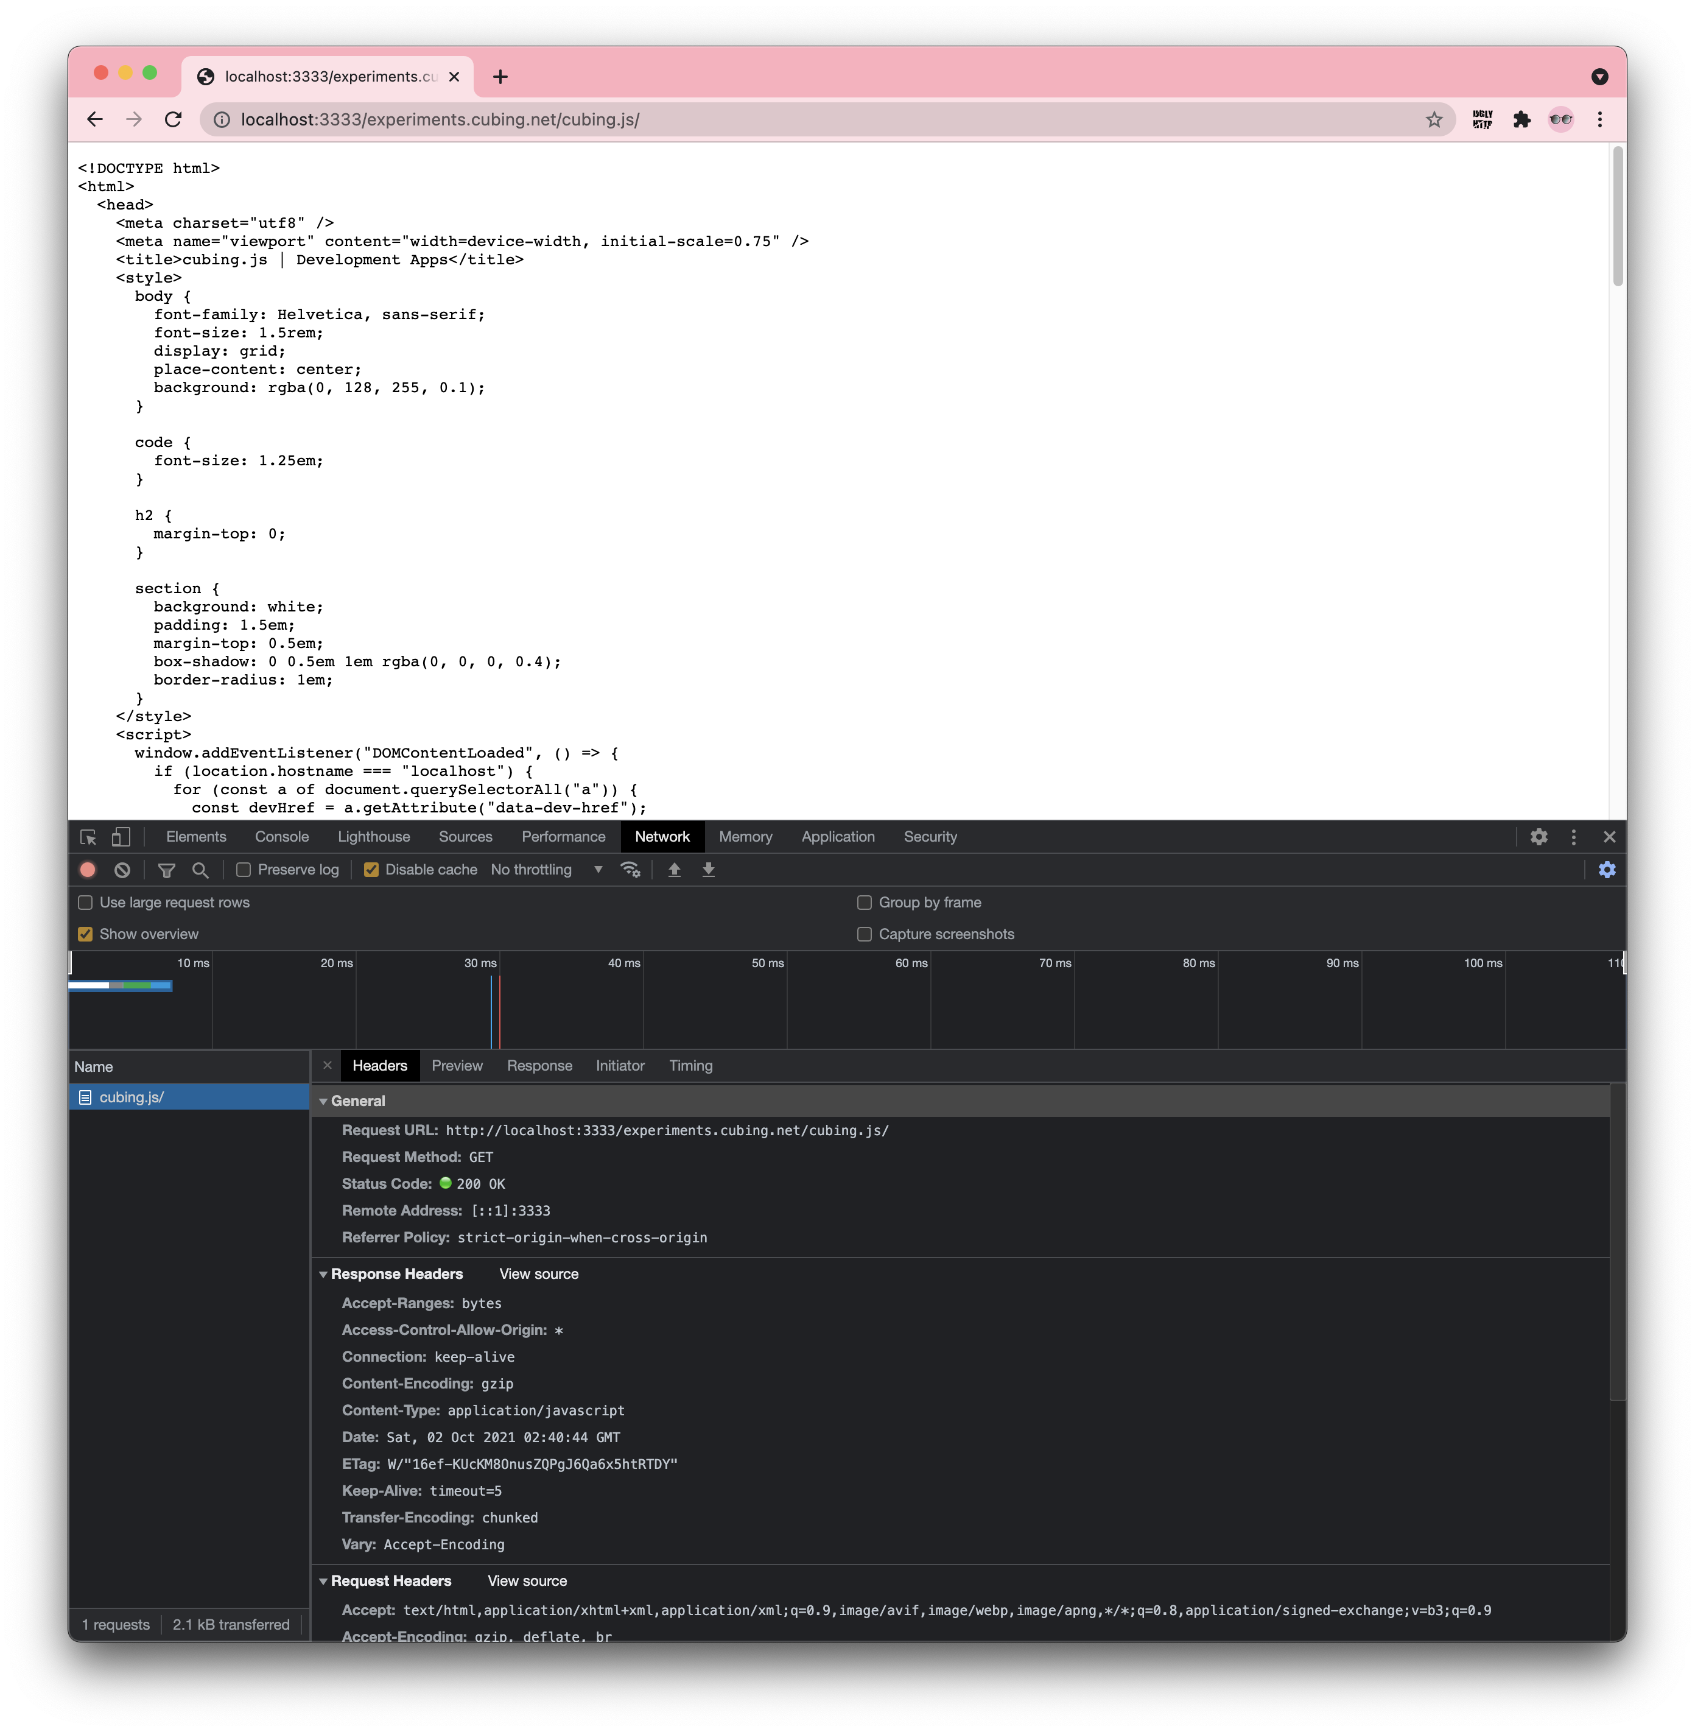Reload the current page
Image resolution: width=1695 pixels, height=1732 pixels.
174,119
